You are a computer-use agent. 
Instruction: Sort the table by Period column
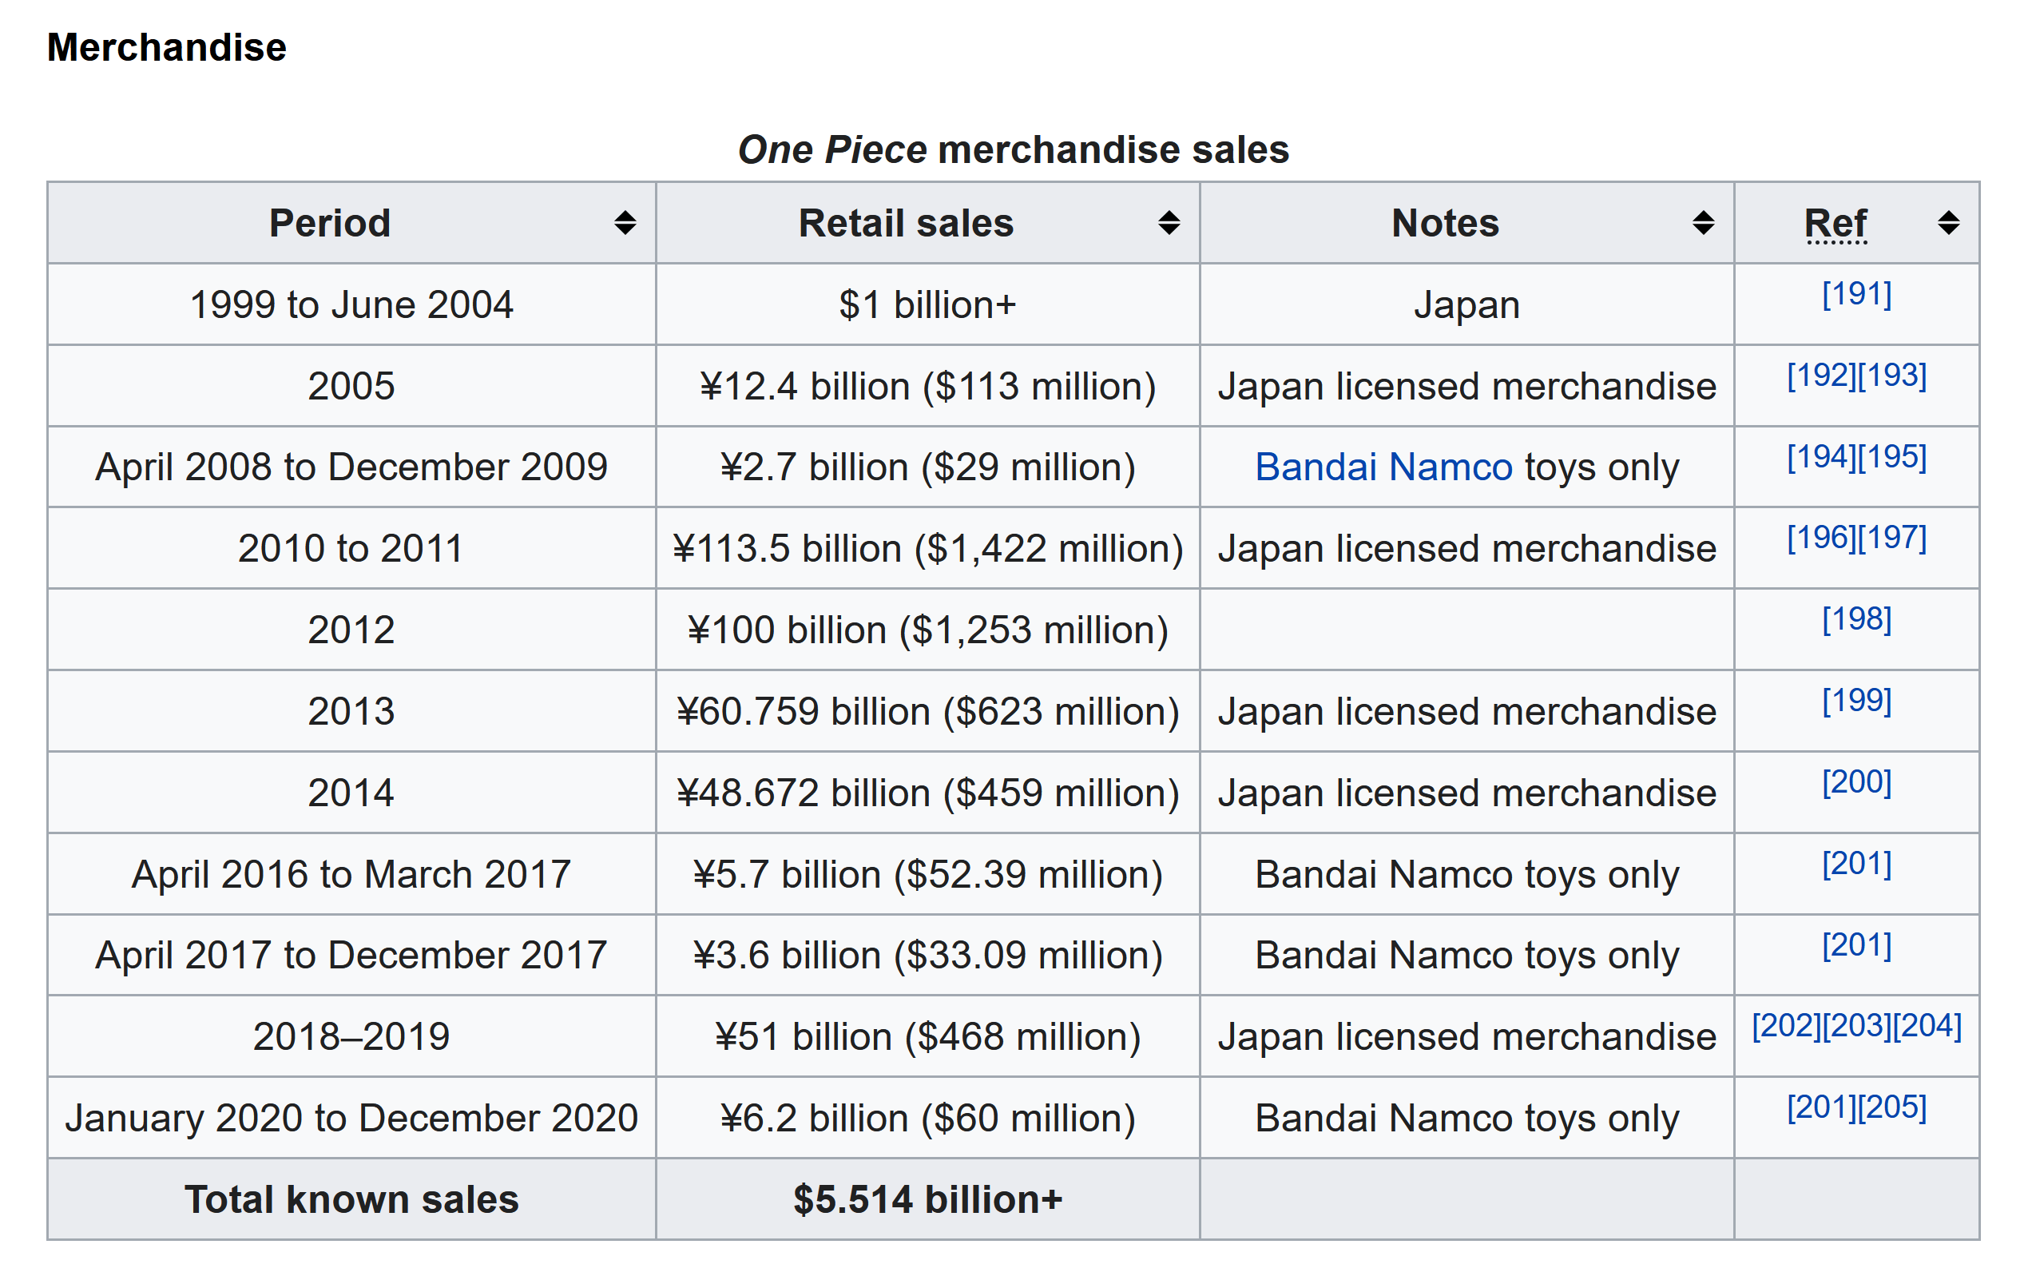[330, 222]
